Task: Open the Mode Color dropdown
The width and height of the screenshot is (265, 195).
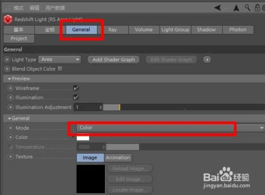Action: point(171,128)
